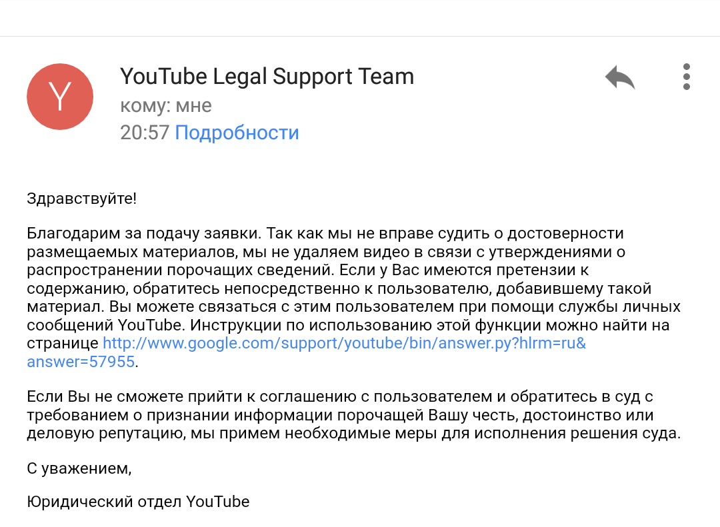Screen dimensions: 720x527
Task: Click the sentence "Благодарим за подачу заявки"
Action: 144,233
